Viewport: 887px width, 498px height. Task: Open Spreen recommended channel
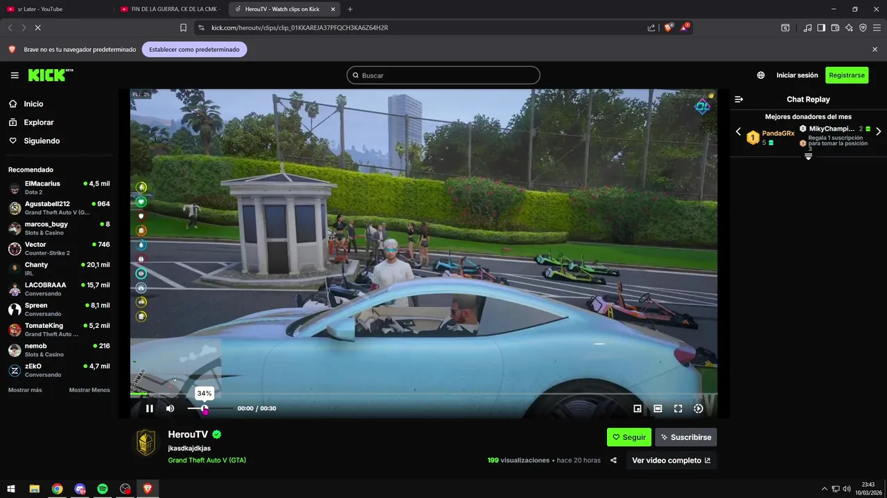pyautogui.click(x=59, y=309)
